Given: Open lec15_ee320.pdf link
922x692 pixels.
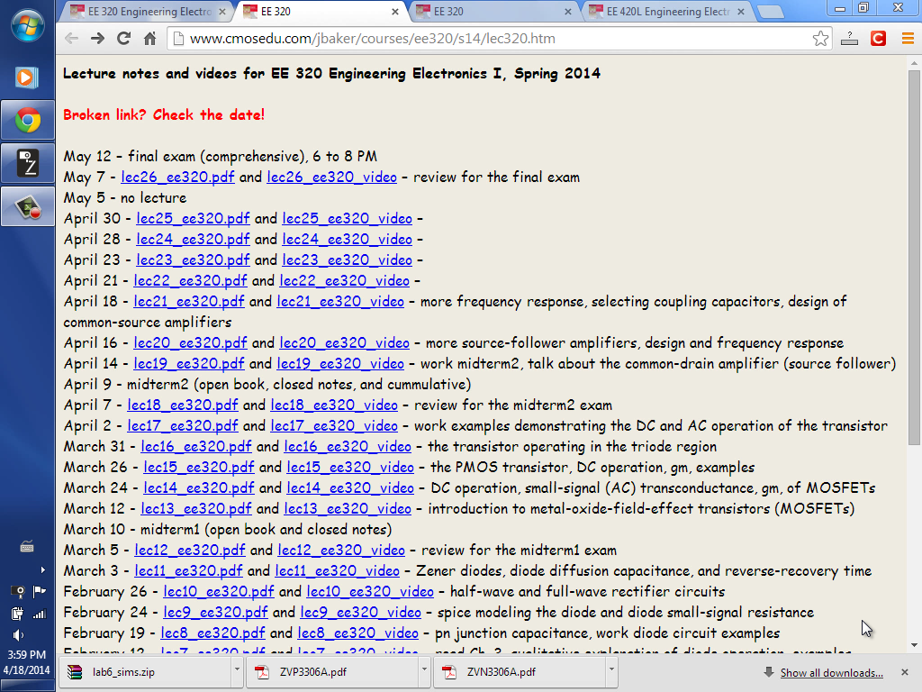Looking at the screenshot, I should coord(199,467).
